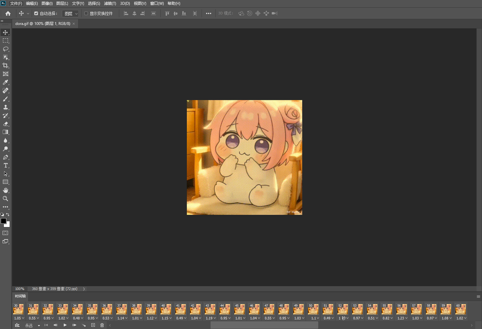This screenshot has height=329, width=482.
Task: Toggle the Auto-Select (自动选择) checkbox
Action: 36,13
